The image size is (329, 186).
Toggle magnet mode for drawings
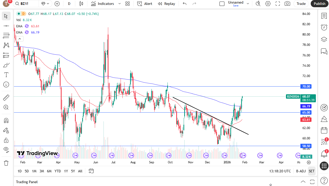(6, 121)
